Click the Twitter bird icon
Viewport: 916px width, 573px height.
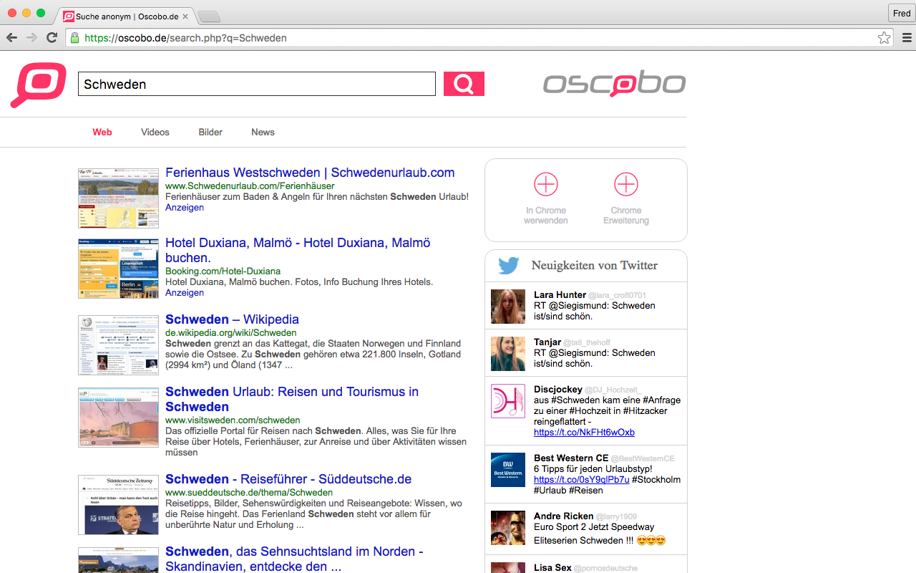pos(509,266)
